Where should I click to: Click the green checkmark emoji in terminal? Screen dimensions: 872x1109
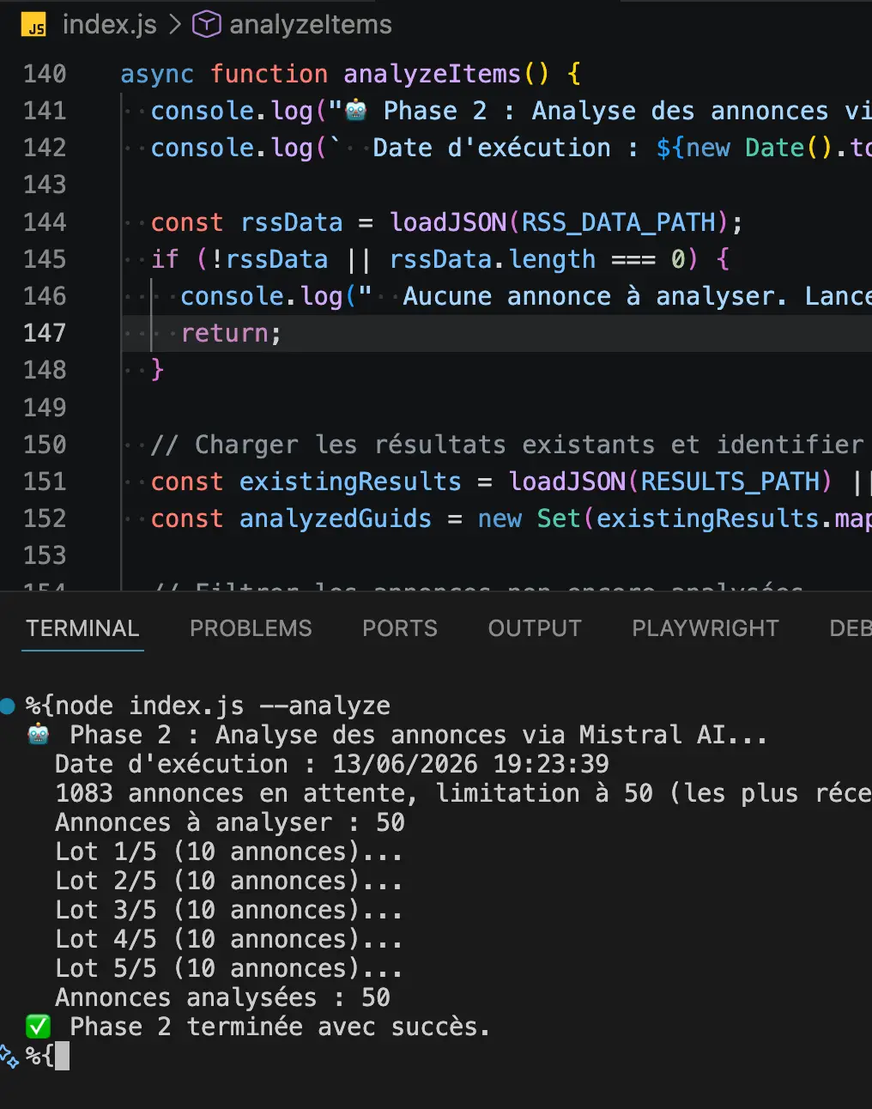tap(38, 1027)
